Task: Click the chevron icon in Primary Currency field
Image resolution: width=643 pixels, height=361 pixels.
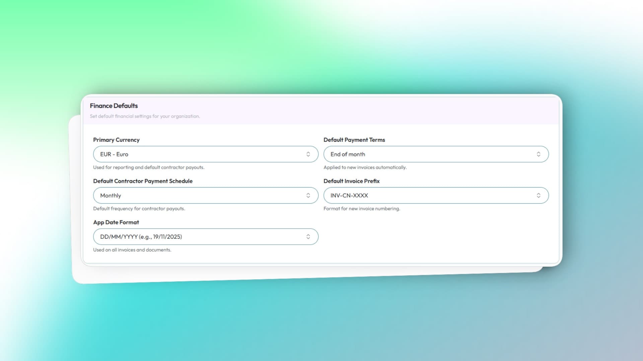Action: pos(308,154)
